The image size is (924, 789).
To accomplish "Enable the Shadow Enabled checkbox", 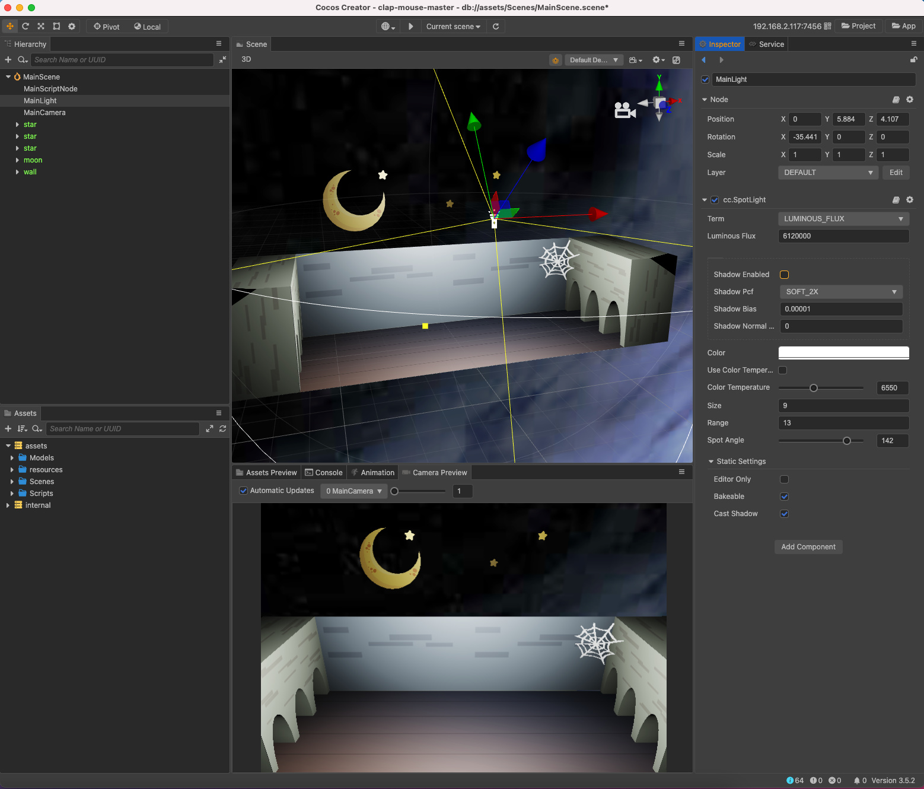I will tap(784, 275).
